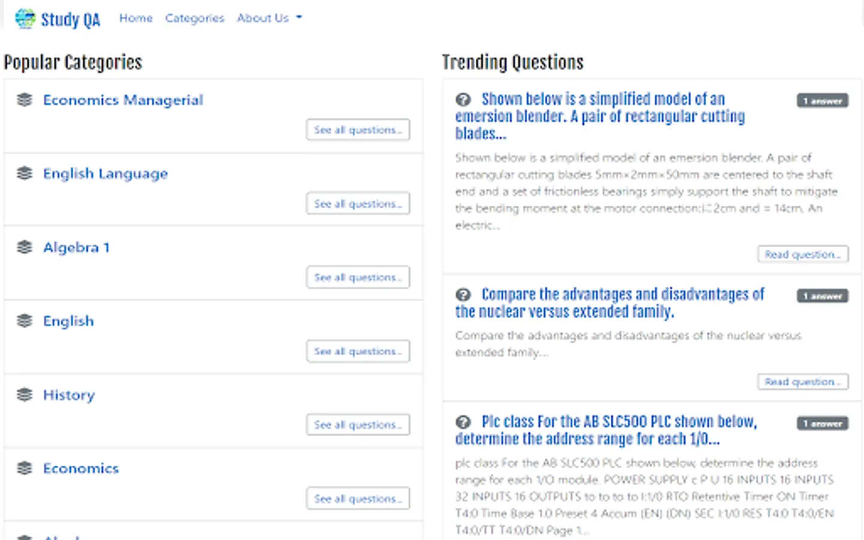Click the question mark icon for the Plc class question
Image resolution: width=864 pixels, height=540 pixels.
pos(463,422)
